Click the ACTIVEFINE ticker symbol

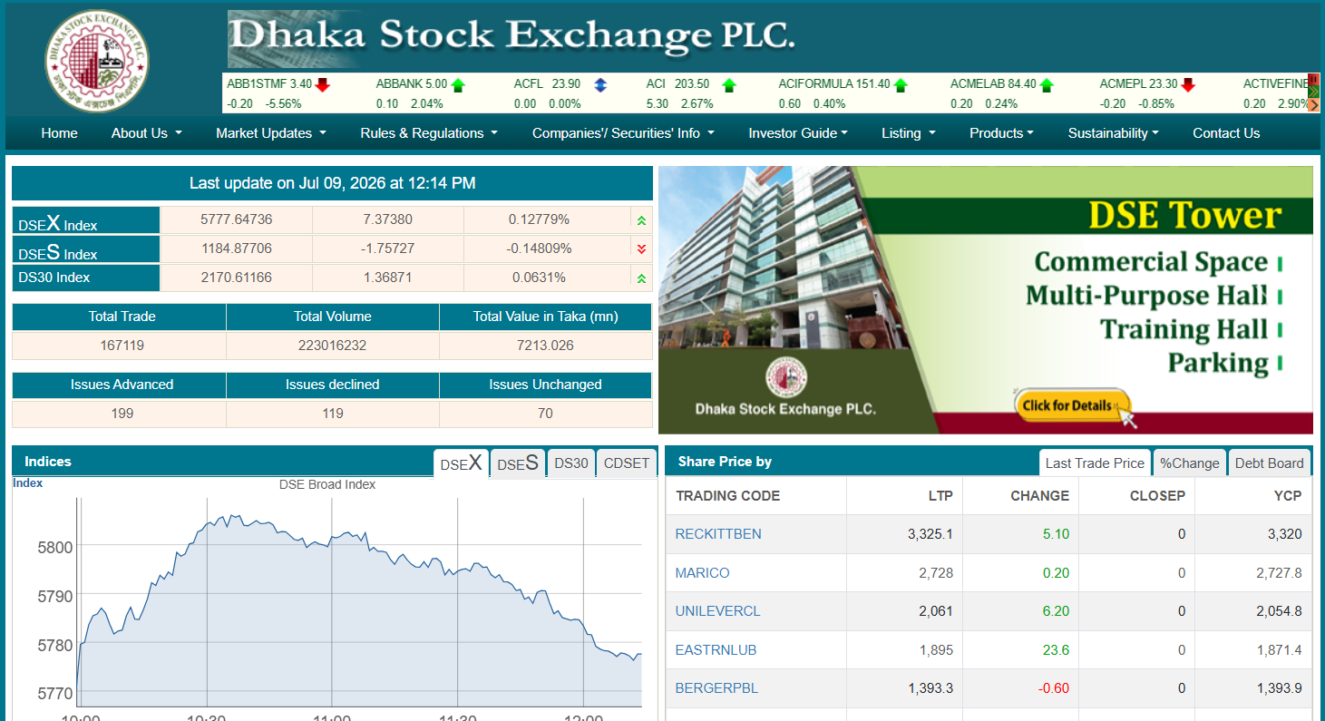pos(1276,83)
